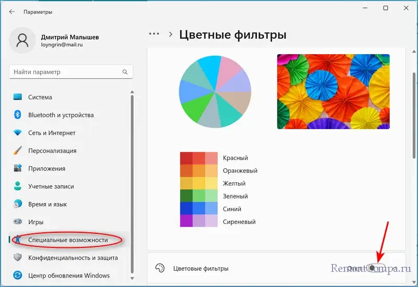
Task: Click the search magnifier icon
Action: tap(125, 72)
